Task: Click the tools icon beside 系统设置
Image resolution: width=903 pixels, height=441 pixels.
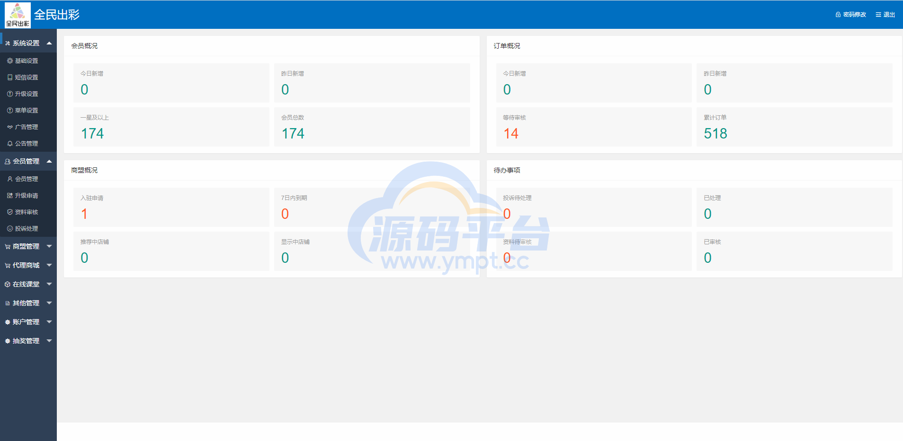Action: (x=8, y=43)
